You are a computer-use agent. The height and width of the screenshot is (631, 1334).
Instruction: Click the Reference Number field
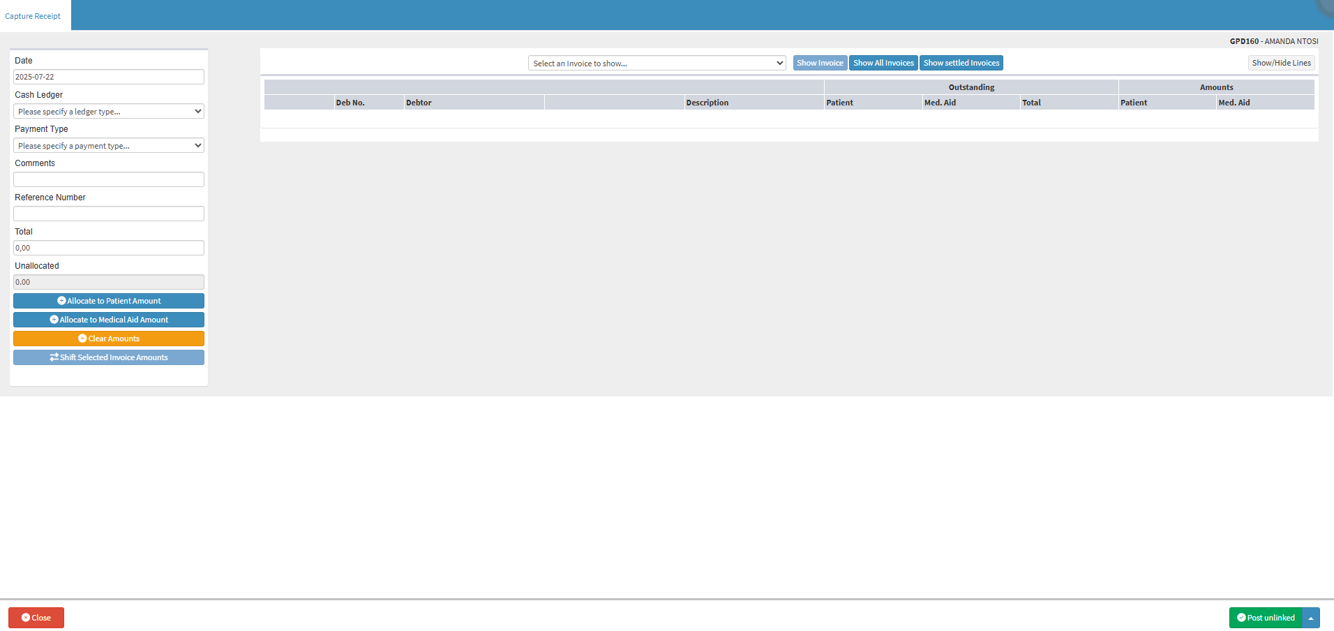point(109,214)
